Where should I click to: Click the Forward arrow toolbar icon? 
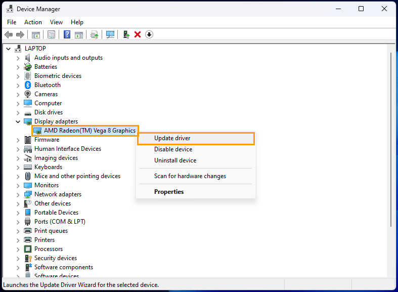point(20,34)
